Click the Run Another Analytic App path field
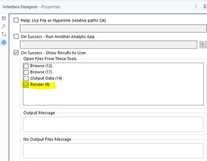The width and height of the screenshot is (207, 161). coord(108,45)
